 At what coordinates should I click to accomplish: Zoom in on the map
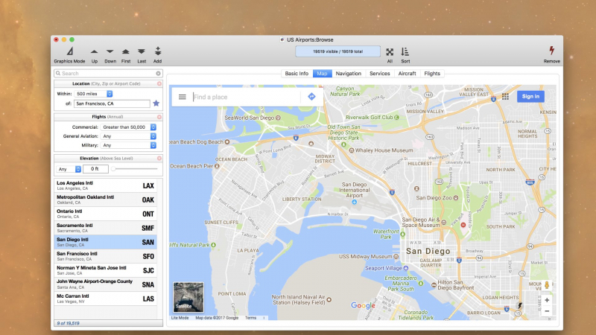(547, 300)
